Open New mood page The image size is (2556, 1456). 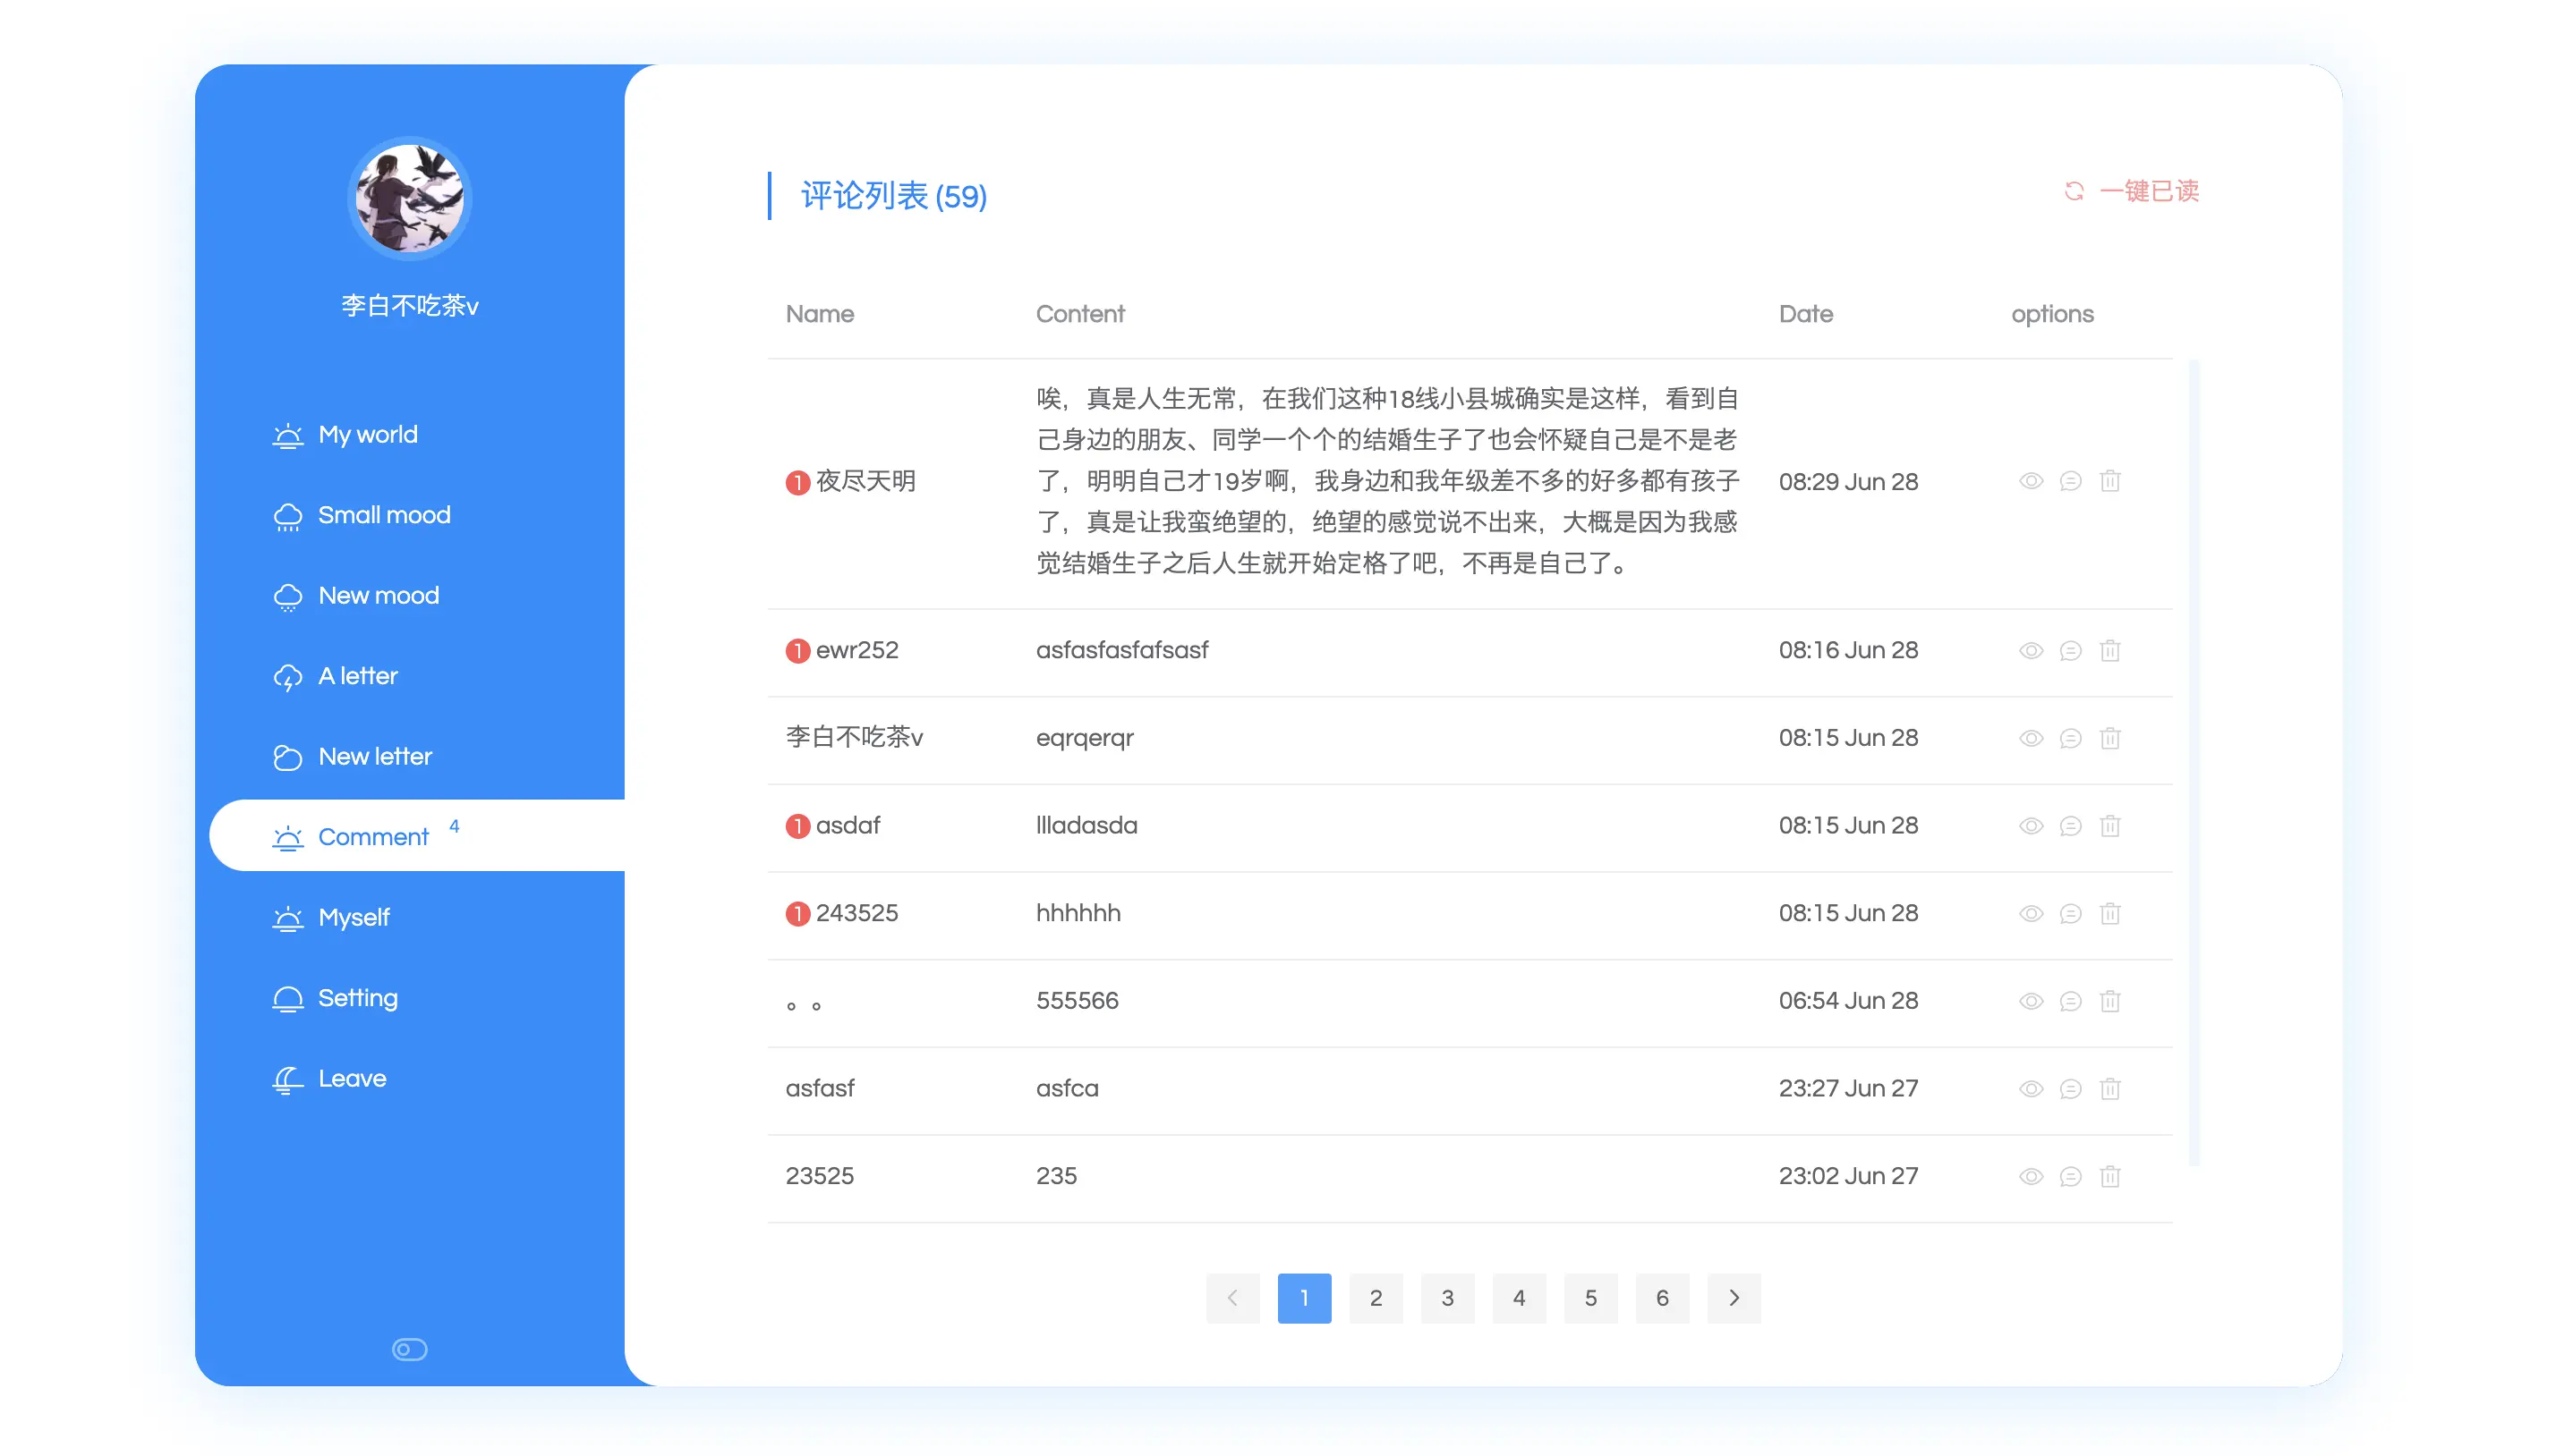point(355,596)
